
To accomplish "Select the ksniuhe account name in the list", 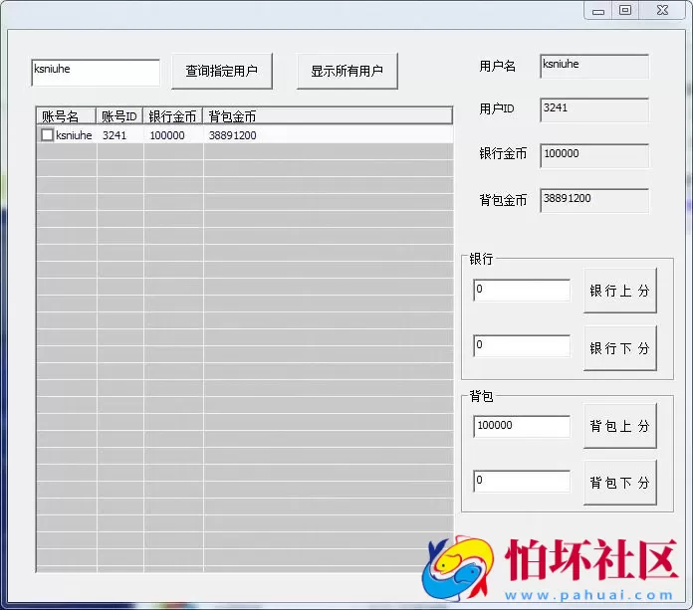I will point(74,135).
